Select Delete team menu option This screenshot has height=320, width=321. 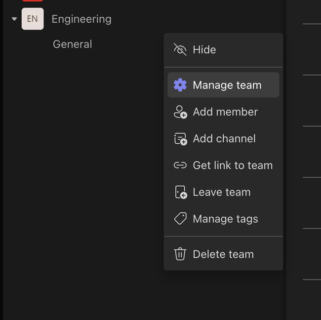(223, 254)
